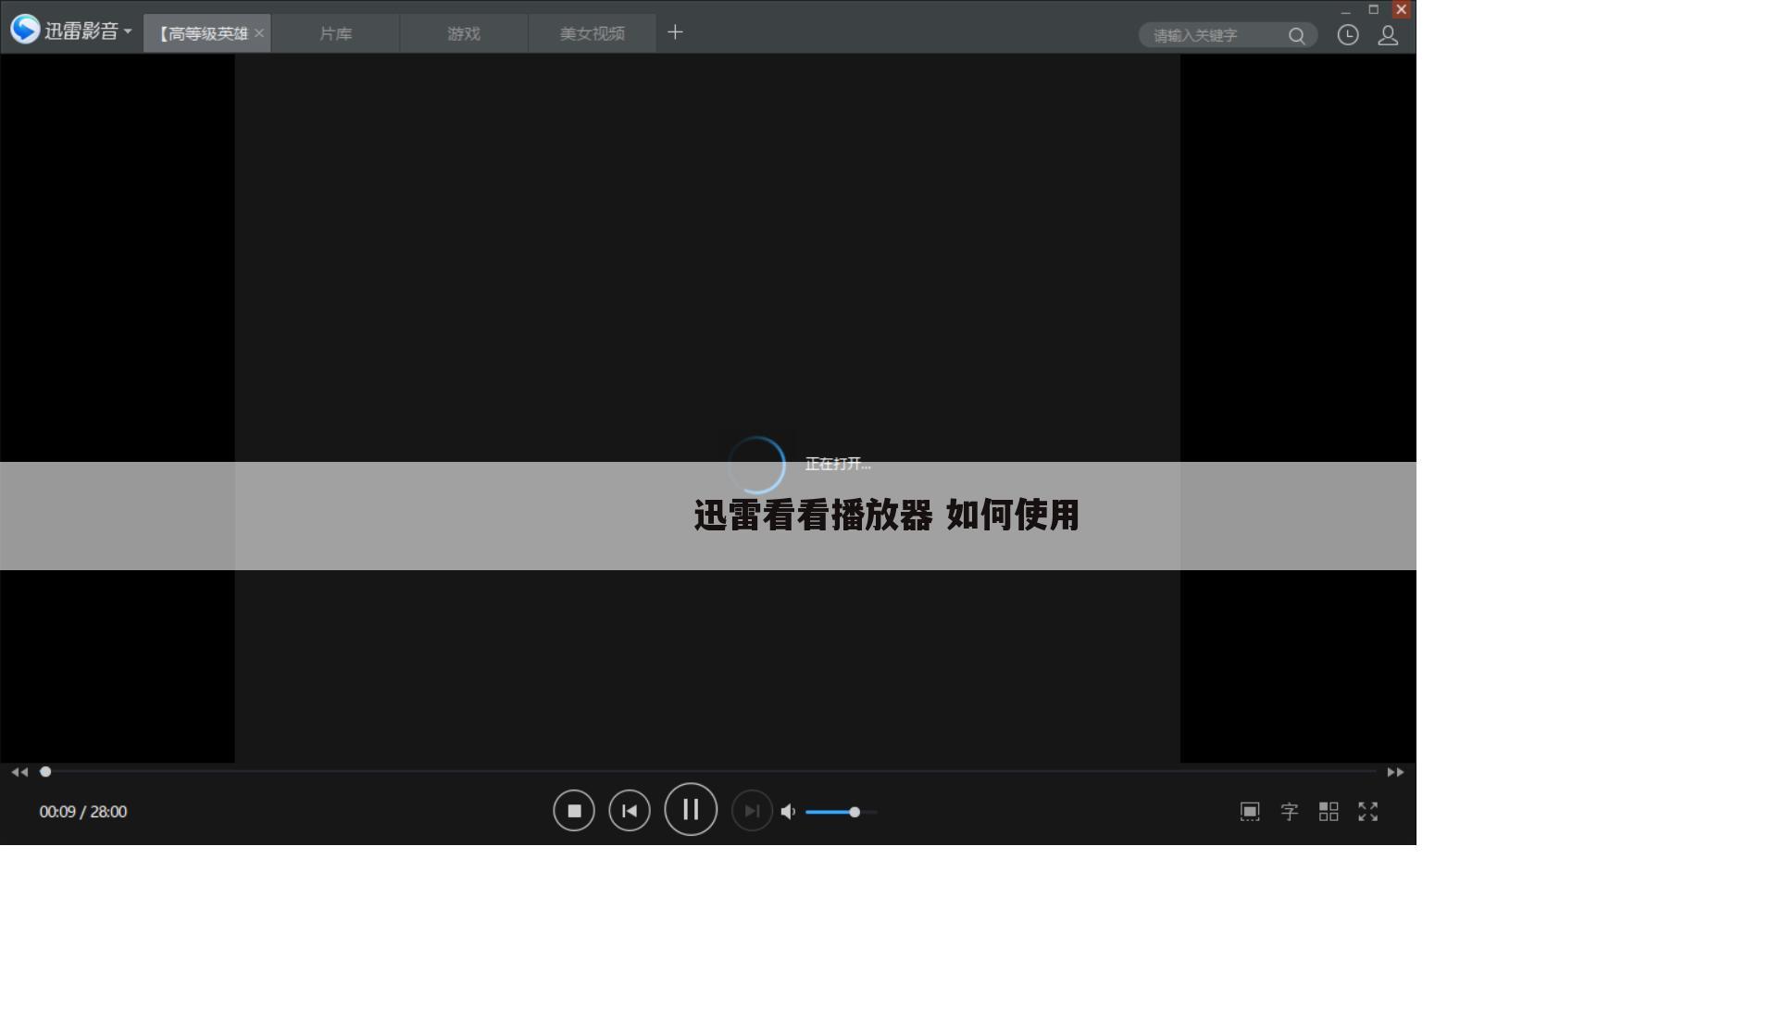Enable mini window mode icon
Viewport: 1772px width, 1033px height.
pos(1250,812)
